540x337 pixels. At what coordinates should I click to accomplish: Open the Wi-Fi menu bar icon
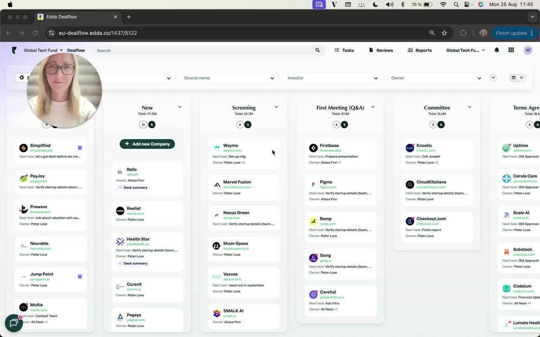(443, 4)
